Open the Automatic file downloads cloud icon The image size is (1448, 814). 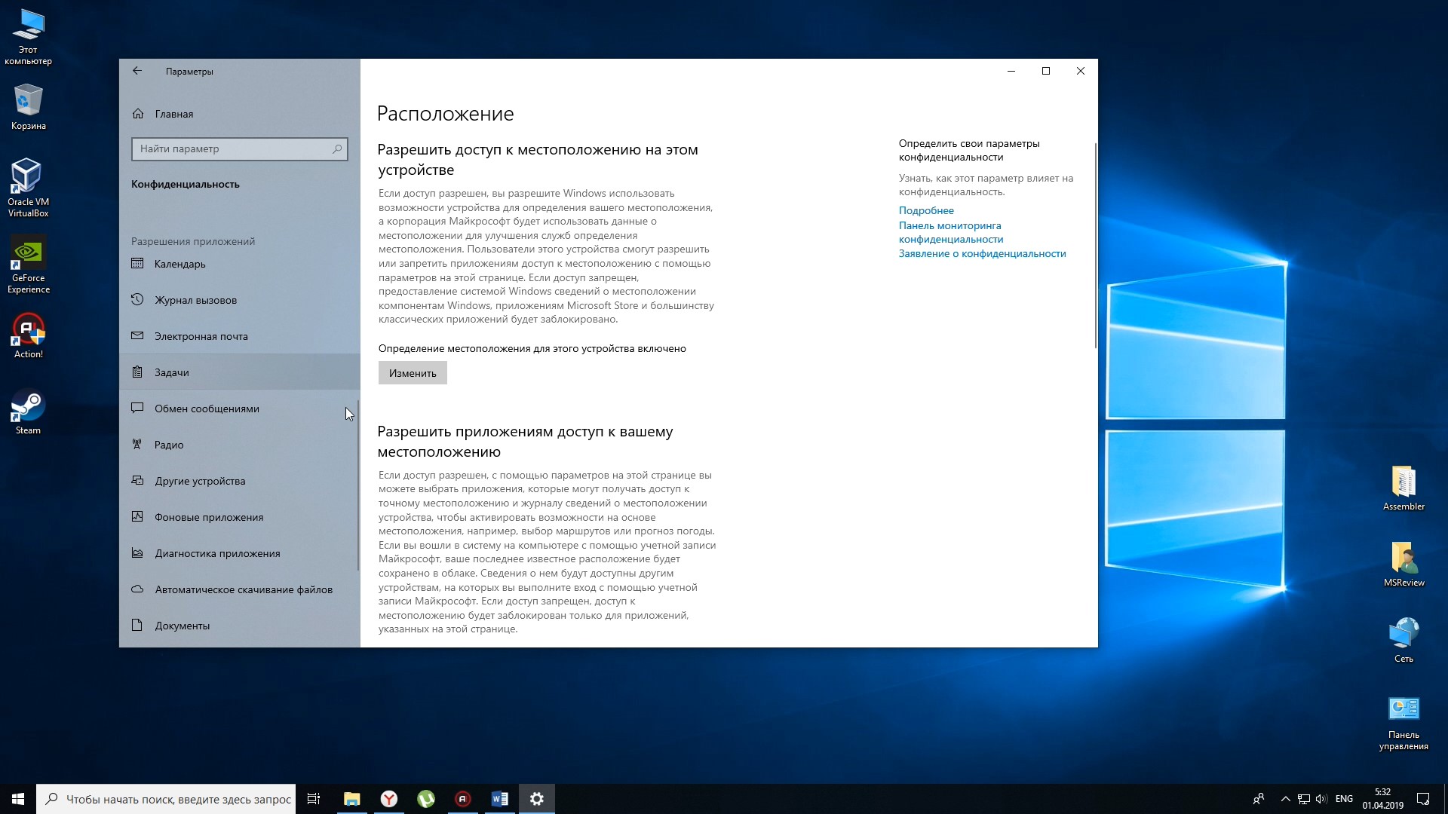(137, 589)
